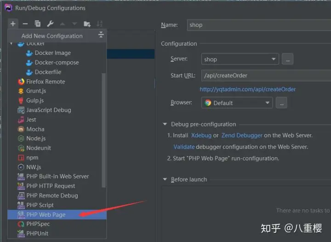Click the npm red icon
This screenshot has width=331, height=242.
click(21, 158)
